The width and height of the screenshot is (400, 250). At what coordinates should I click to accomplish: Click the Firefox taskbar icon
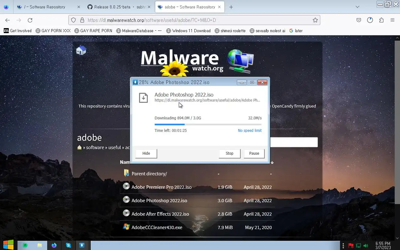click(x=54, y=245)
